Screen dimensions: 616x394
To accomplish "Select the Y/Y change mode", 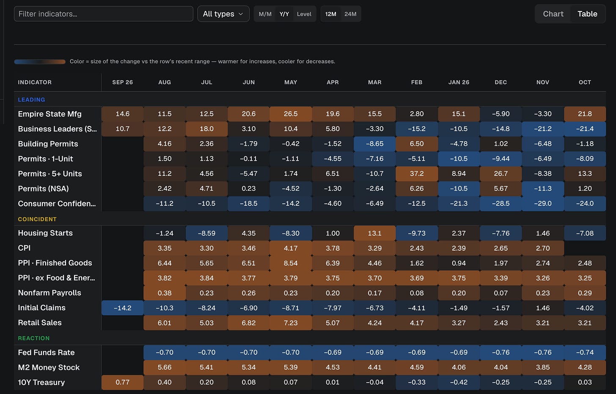I will tap(284, 14).
